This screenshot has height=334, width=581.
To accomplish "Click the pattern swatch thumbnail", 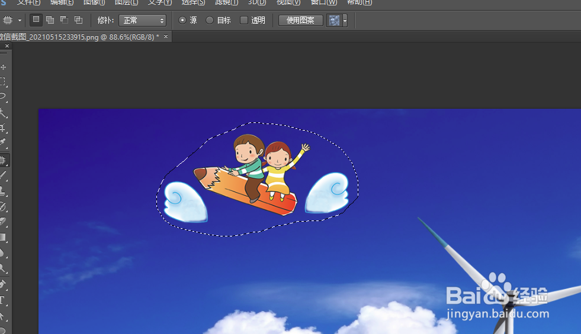I will (334, 20).
